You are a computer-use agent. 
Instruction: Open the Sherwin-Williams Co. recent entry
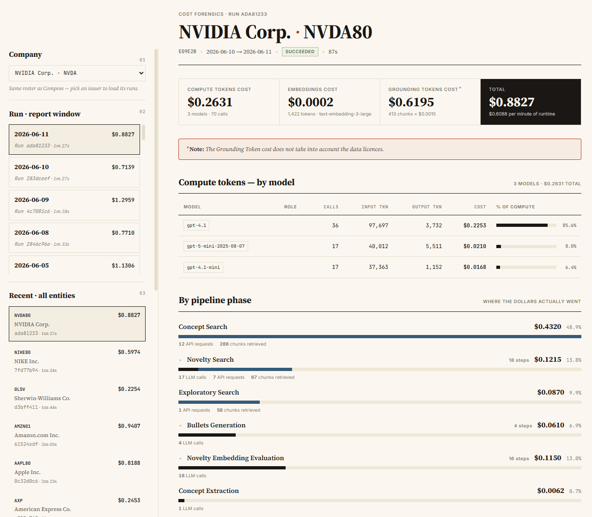pyautogui.click(x=77, y=398)
